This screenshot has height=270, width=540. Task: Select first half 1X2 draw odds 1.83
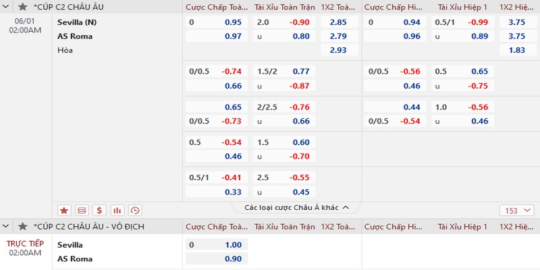pyautogui.click(x=517, y=50)
